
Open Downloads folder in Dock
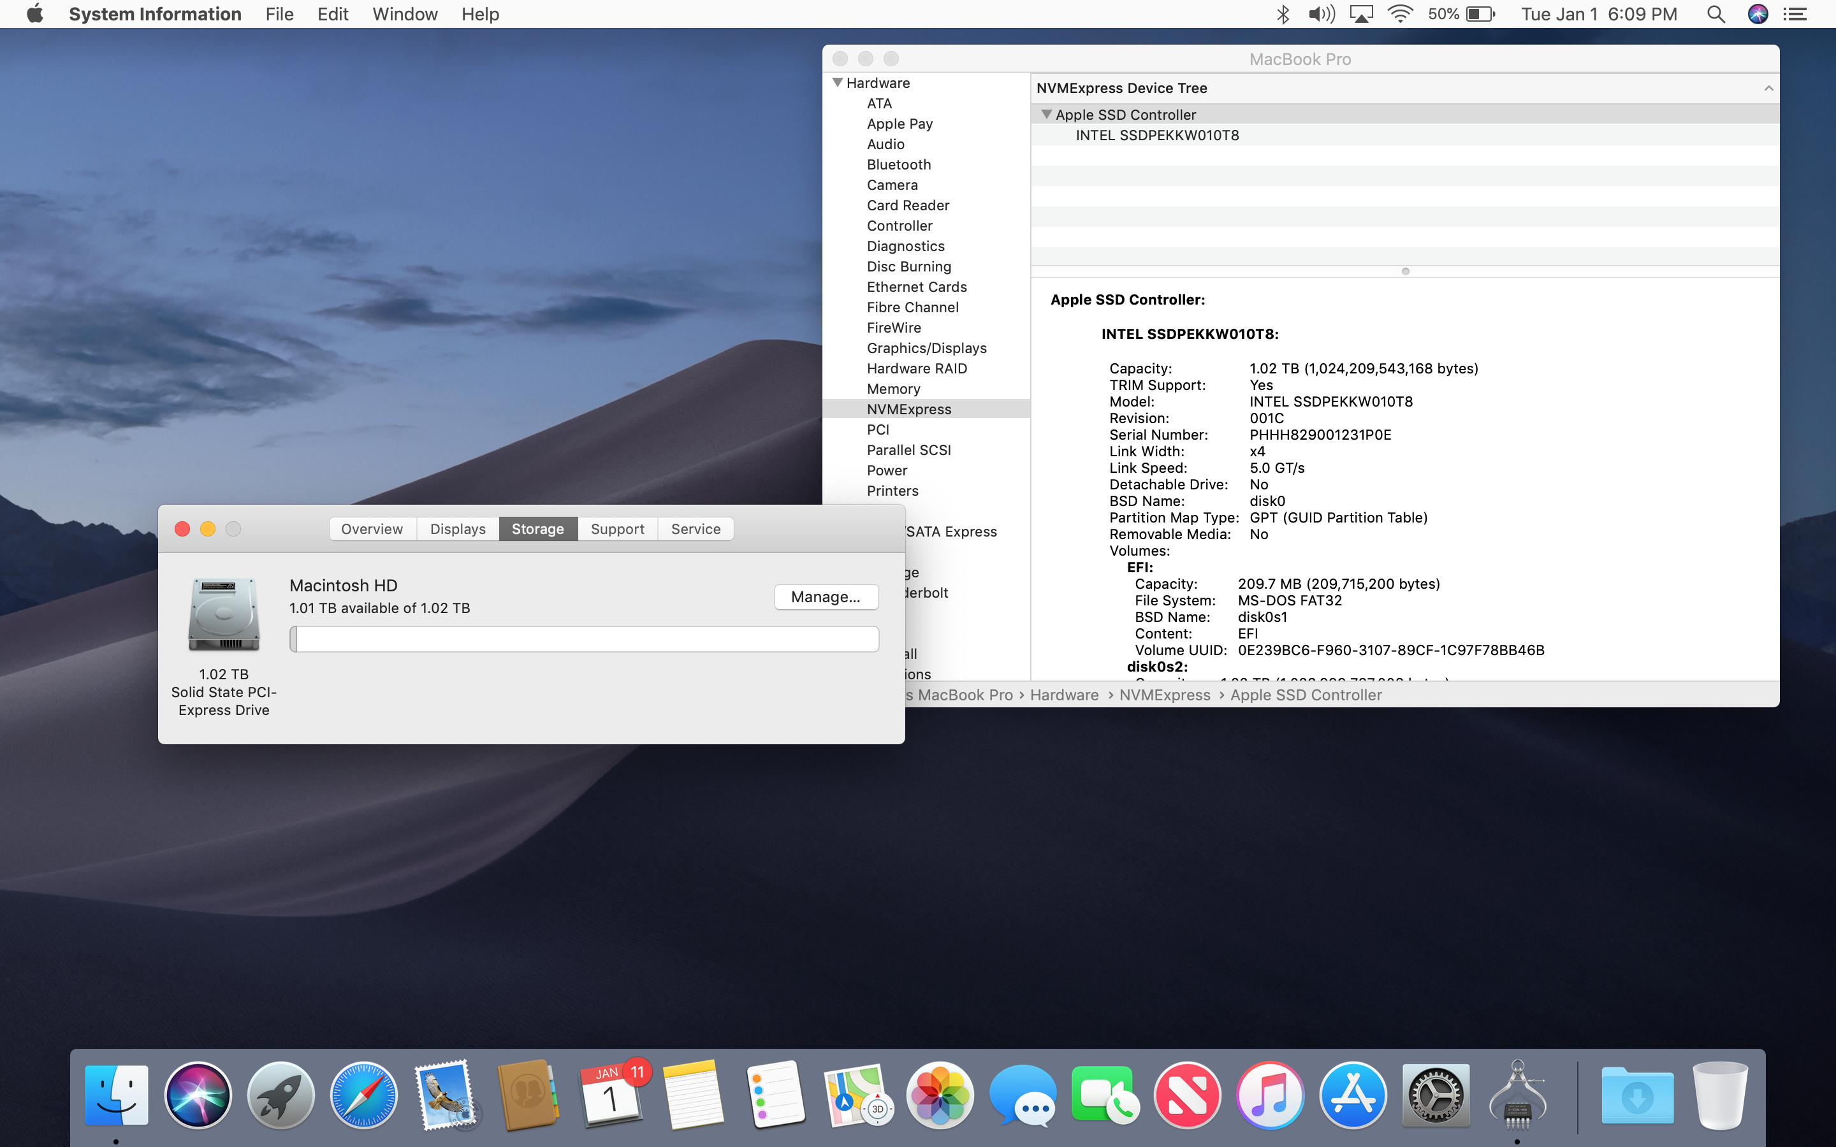tap(1637, 1095)
